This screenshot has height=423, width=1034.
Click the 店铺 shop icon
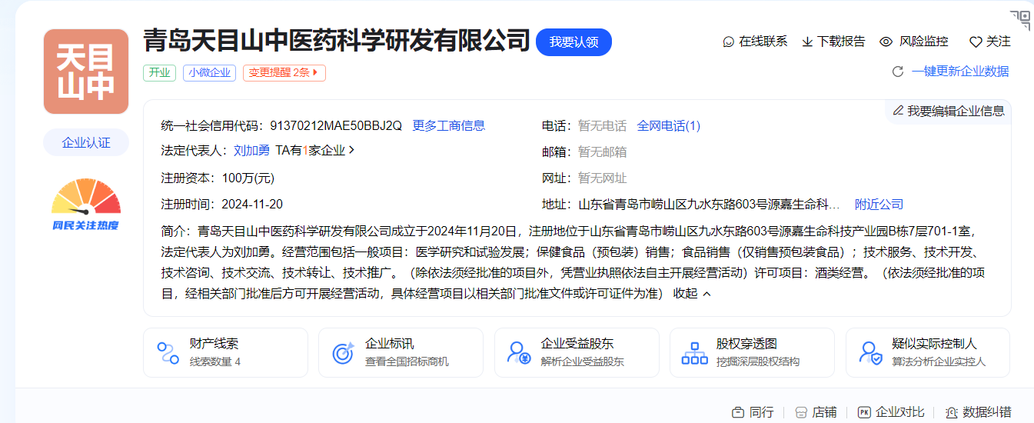801,412
